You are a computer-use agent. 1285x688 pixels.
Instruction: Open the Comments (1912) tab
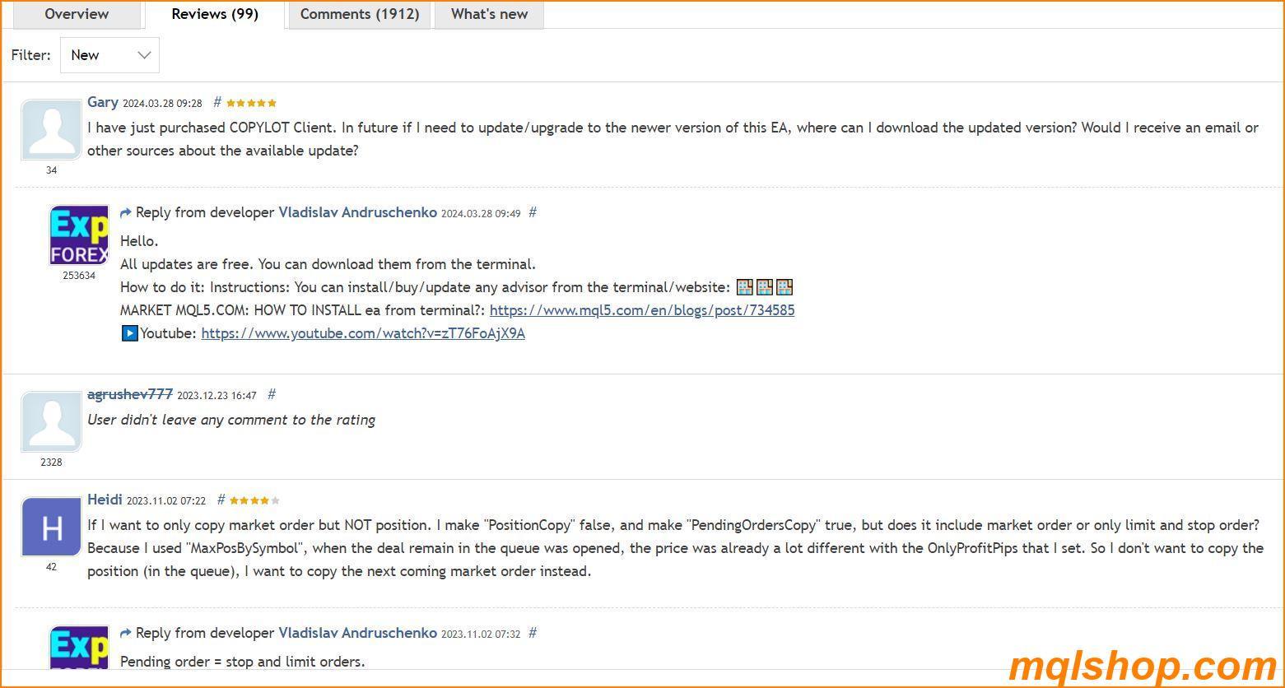click(x=360, y=13)
